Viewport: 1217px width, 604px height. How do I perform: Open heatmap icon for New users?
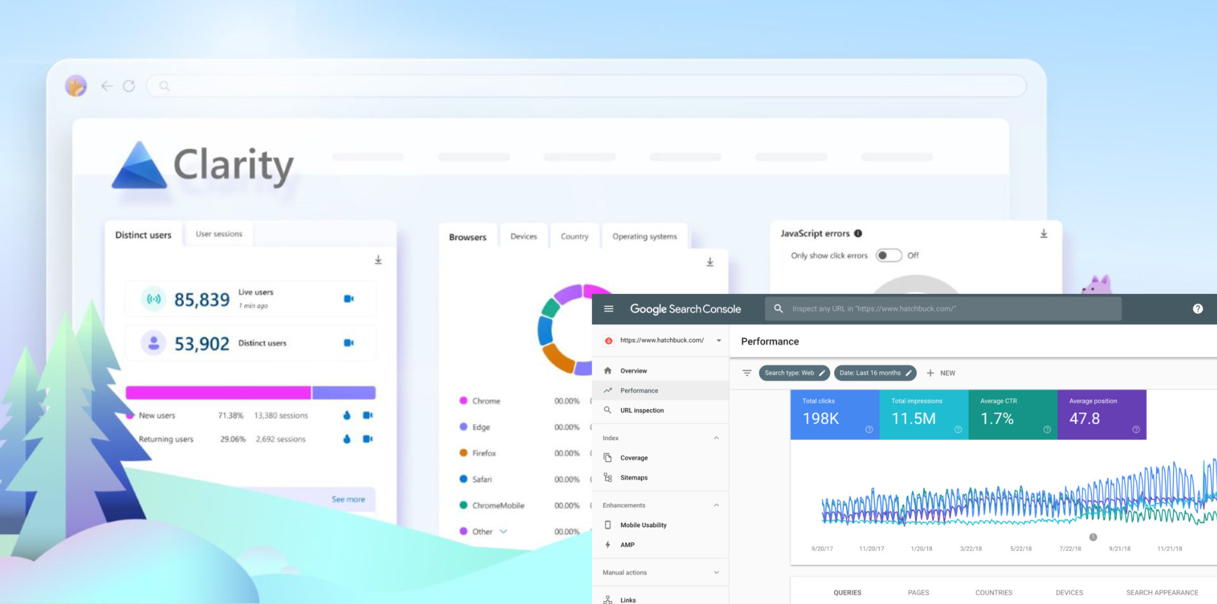click(x=347, y=415)
